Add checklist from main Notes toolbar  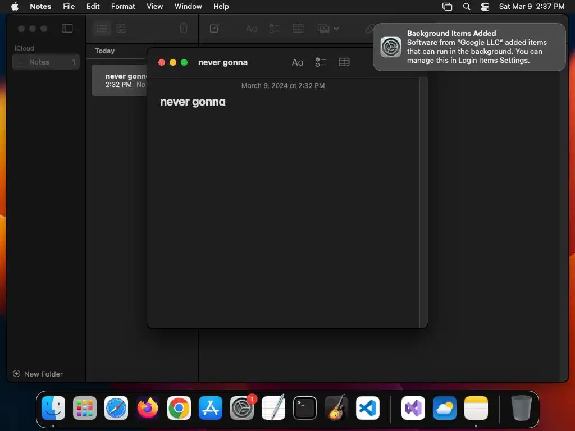tap(274, 28)
